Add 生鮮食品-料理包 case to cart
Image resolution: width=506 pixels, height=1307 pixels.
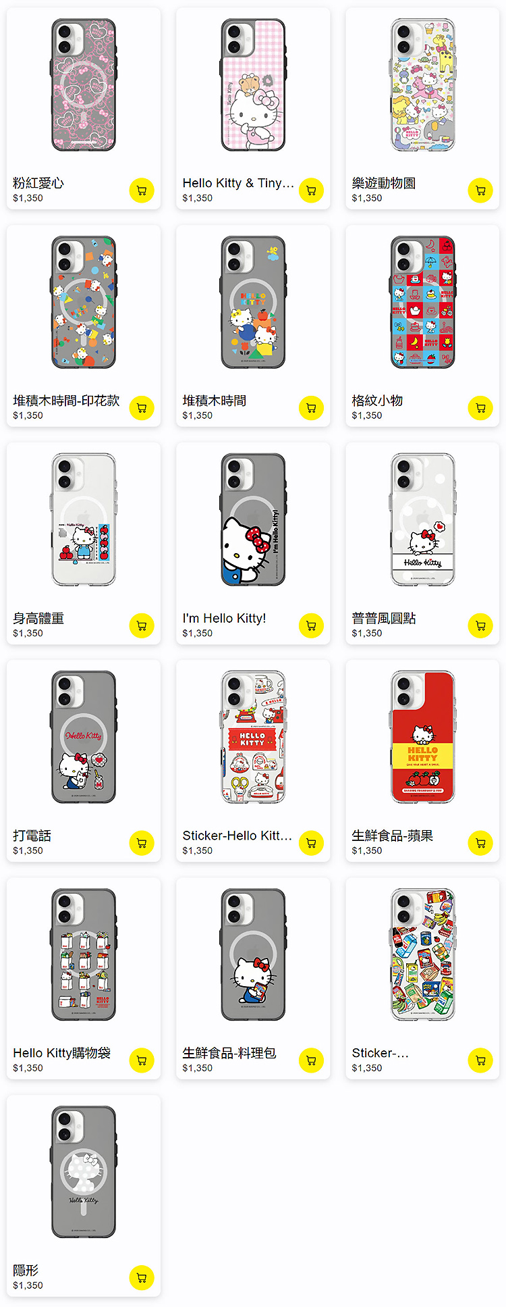[311, 1060]
